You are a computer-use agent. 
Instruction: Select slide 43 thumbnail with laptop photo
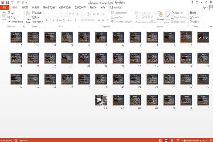tap(101, 100)
